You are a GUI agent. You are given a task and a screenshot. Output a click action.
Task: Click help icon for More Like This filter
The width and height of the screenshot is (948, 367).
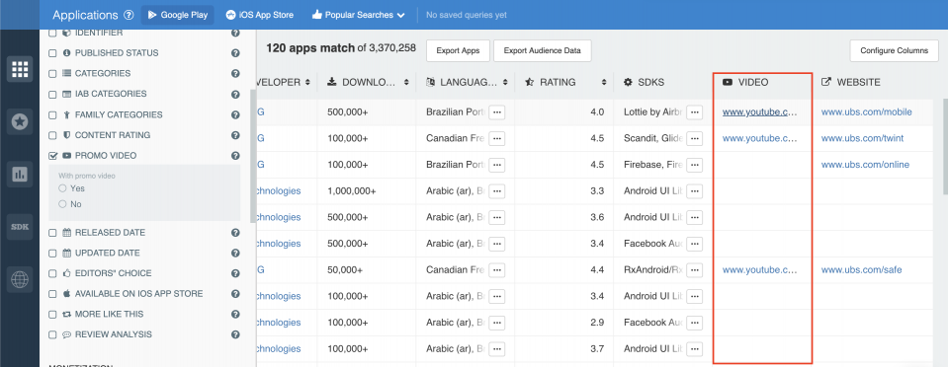(236, 315)
